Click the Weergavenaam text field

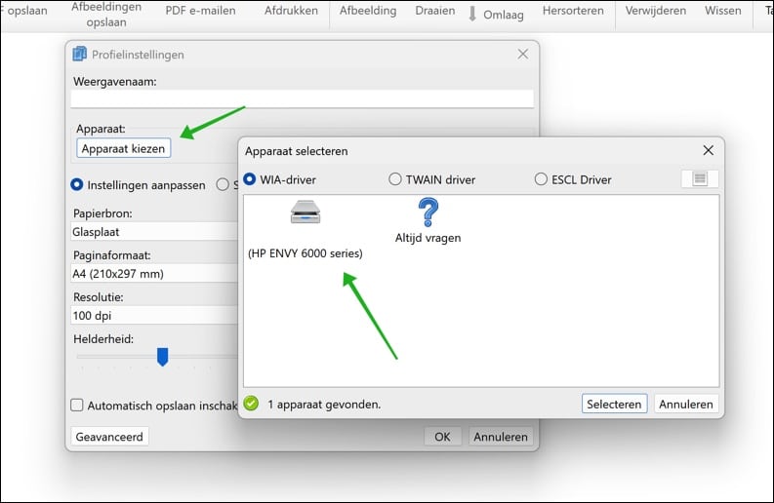(303, 98)
